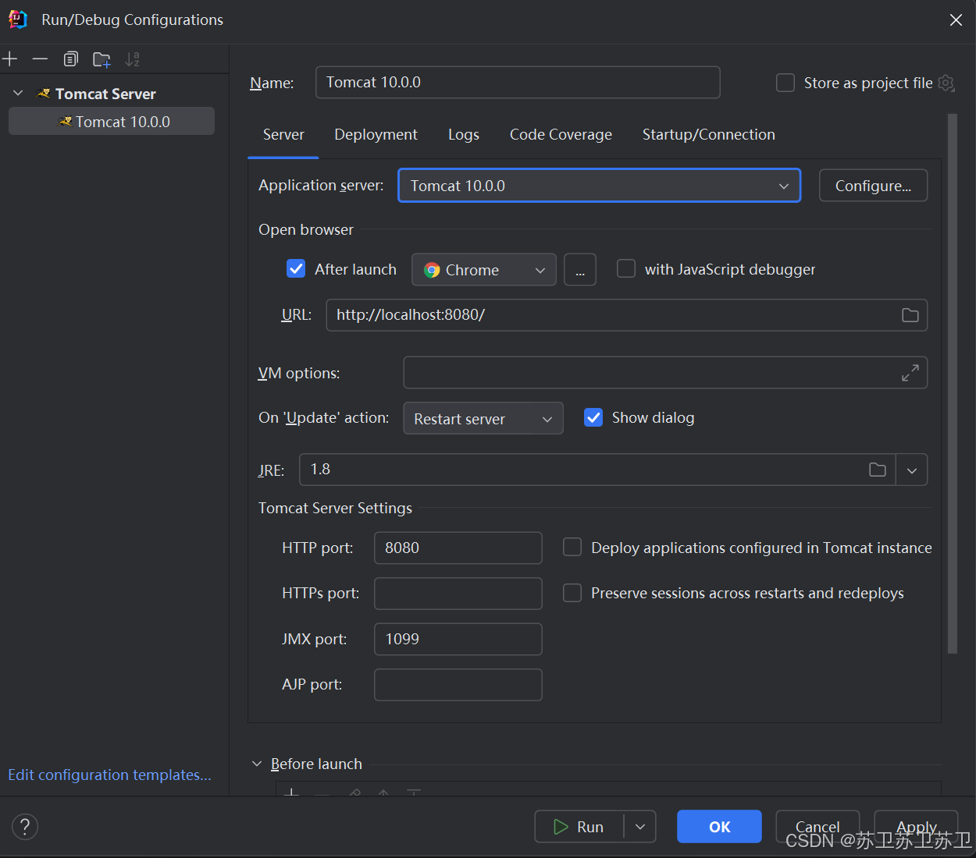Check Deploy applications configured in Tomcat instance
The height and width of the screenshot is (858, 976).
point(572,548)
